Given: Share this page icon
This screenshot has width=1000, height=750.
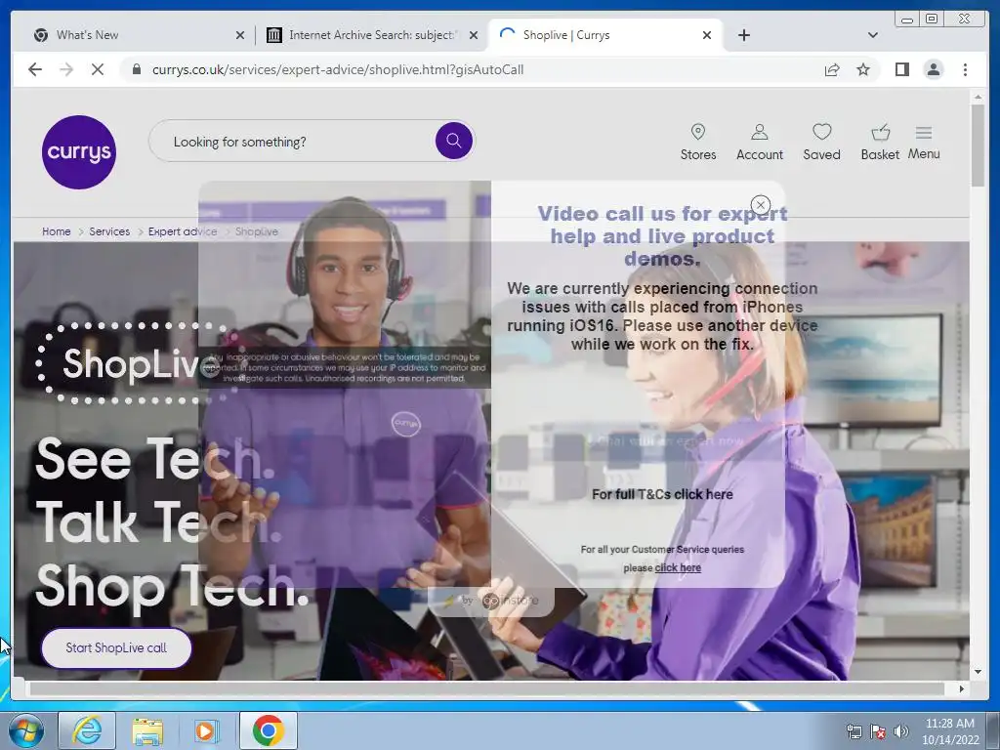Looking at the screenshot, I should (832, 69).
